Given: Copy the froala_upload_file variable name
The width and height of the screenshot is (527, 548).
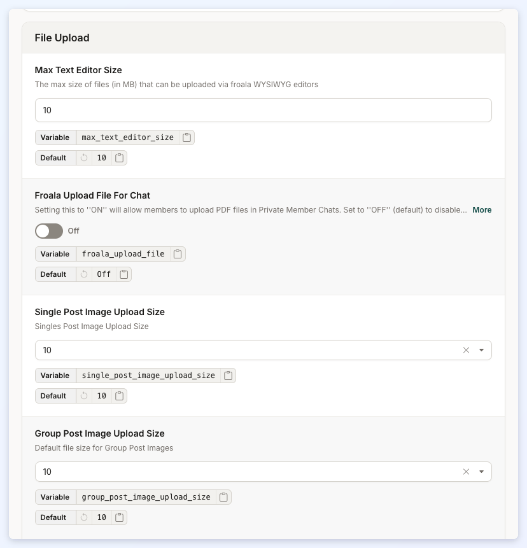Looking at the screenshot, I should [178, 254].
